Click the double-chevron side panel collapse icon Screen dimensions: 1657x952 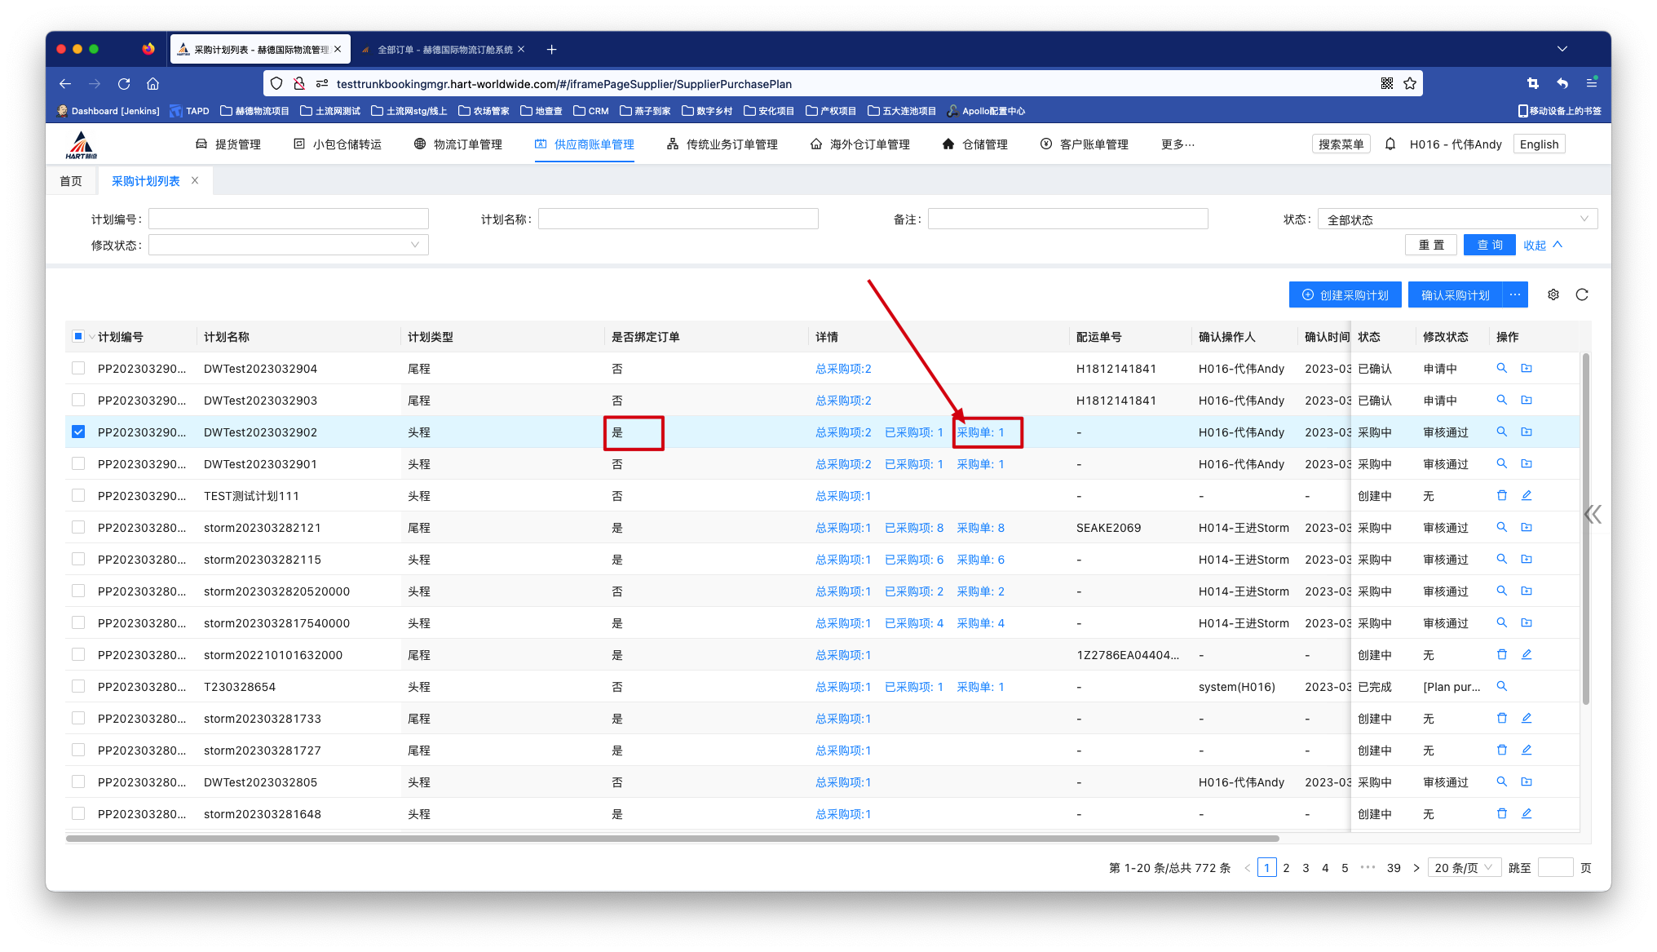(1593, 514)
